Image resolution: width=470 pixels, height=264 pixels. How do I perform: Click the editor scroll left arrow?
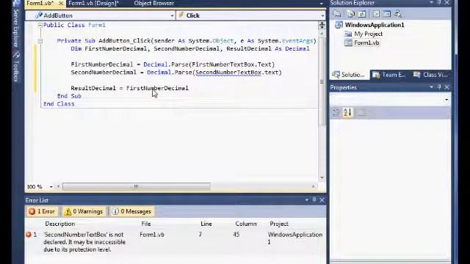tap(58, 186)
